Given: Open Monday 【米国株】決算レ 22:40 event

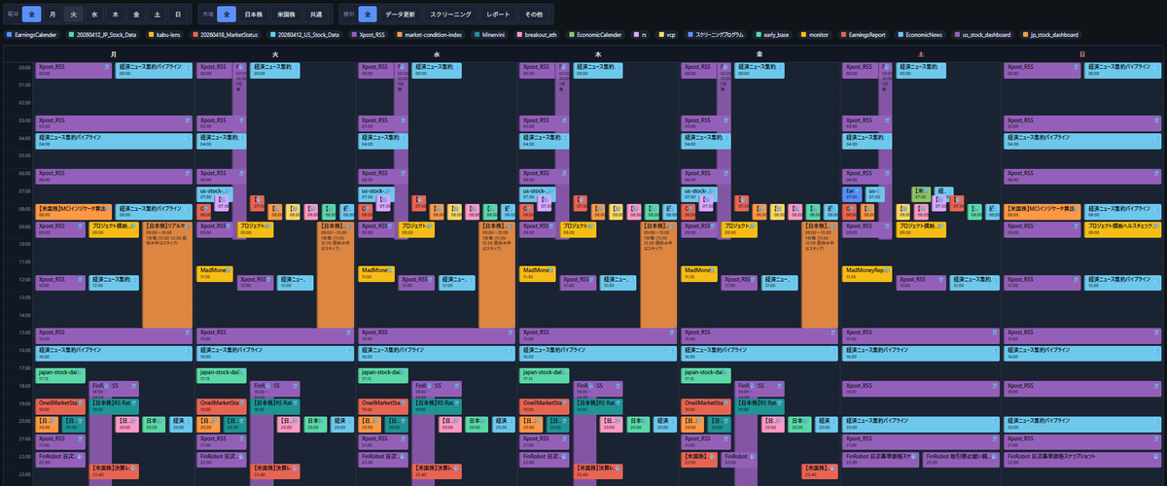Looking at the screenshot, I should click(x=115, y=470).
